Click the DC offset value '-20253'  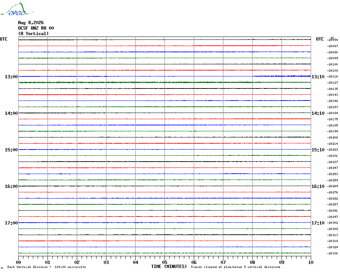click(x=332, y=174)
